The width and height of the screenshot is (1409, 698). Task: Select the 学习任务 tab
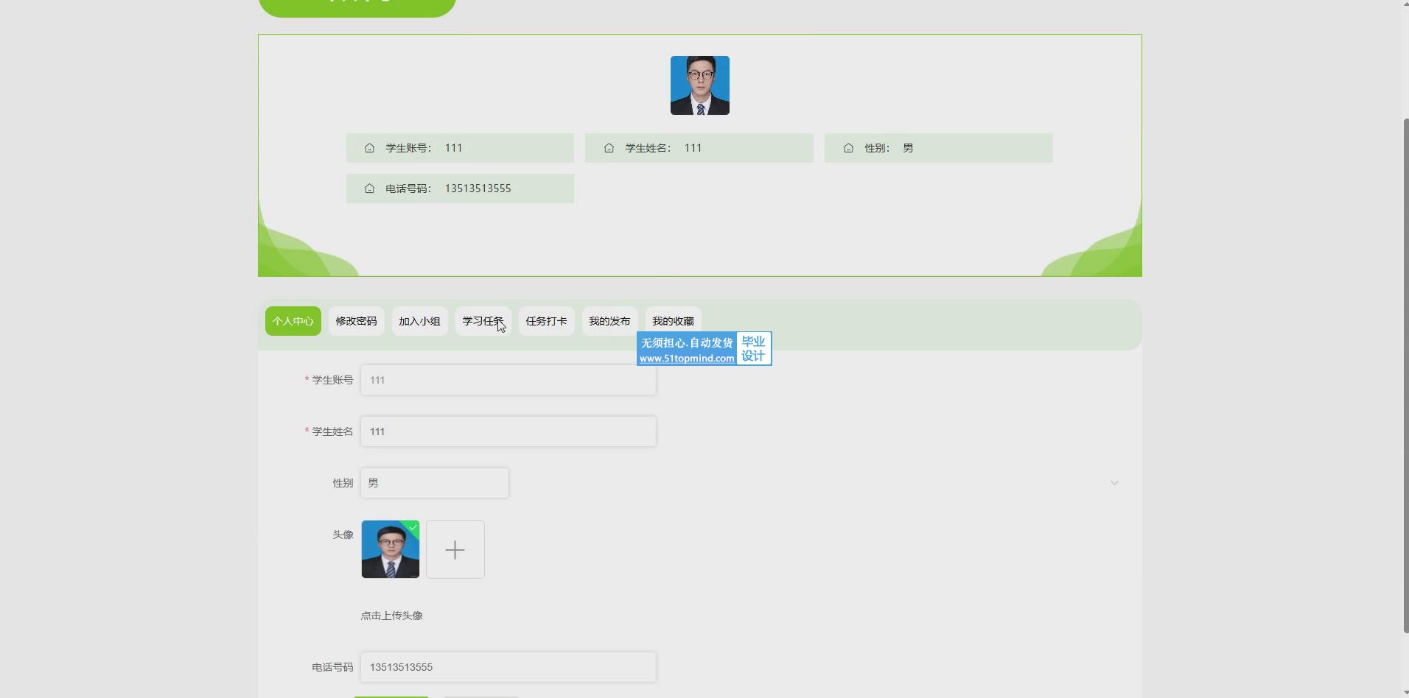coord(483,321)
